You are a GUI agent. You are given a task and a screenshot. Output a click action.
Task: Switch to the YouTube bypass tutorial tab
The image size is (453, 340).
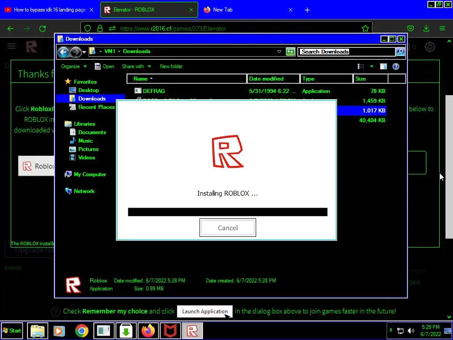point(49,10)
